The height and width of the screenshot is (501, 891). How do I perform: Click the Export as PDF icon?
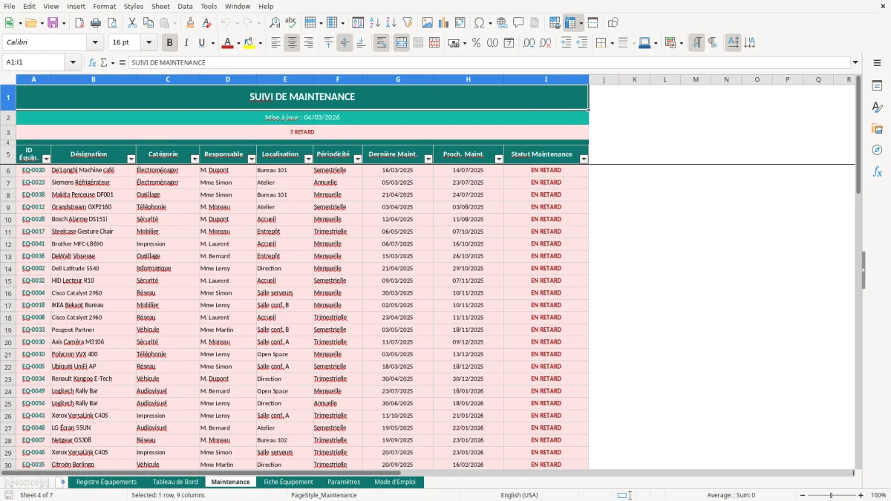click(x=79, y=23)
